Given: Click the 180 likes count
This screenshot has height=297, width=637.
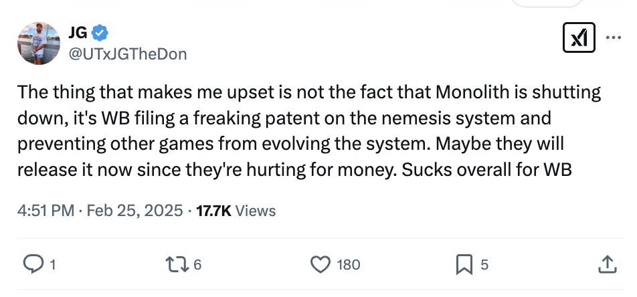Looking at the screenshot, I should pos(348,265).
